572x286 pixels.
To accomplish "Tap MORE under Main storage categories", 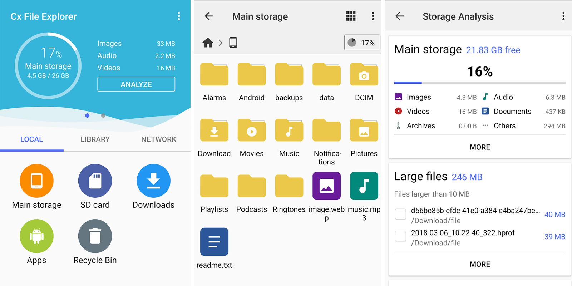I will point(480,147).
